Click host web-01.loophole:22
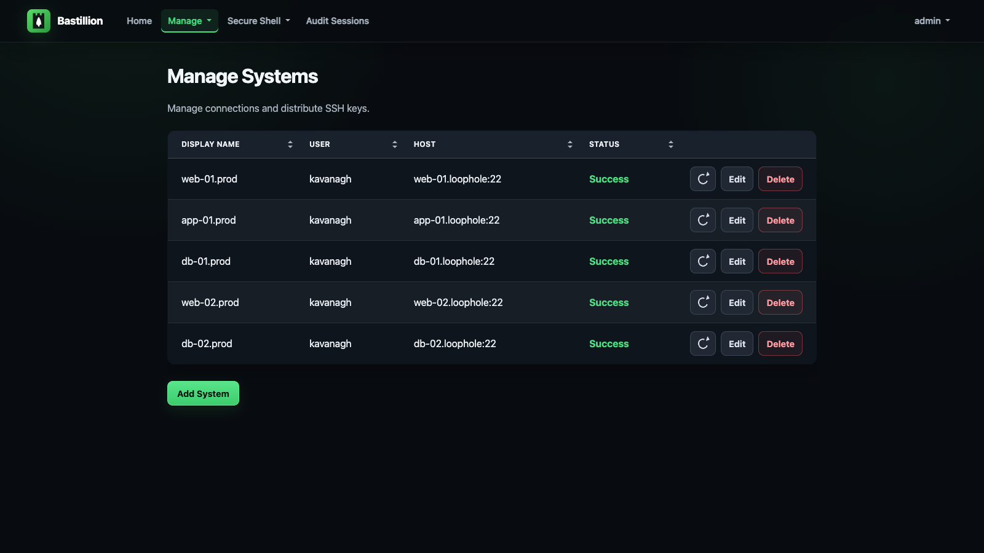 [458, 179]
